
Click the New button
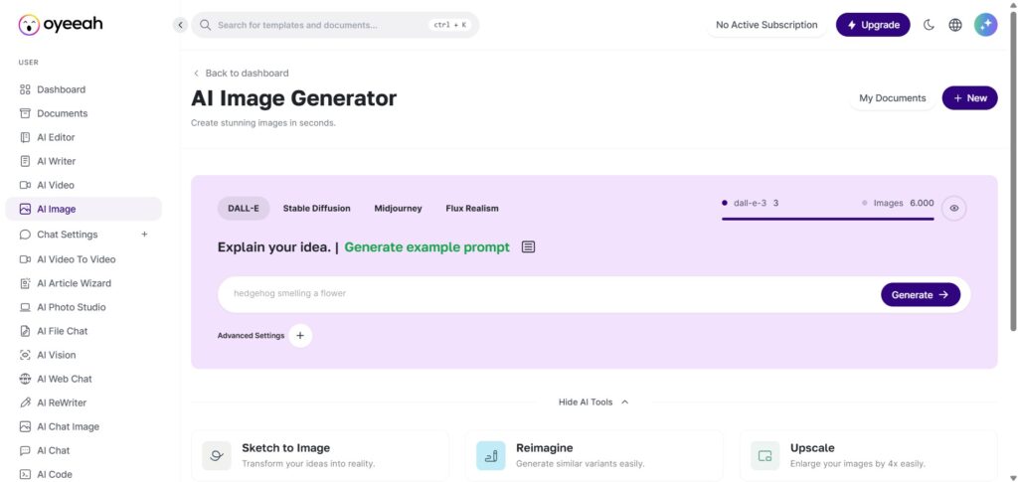pos(970,98)
